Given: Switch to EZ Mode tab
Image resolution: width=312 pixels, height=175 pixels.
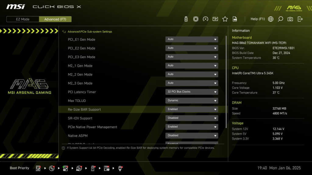Looking at the screenshot, I should tap(23, 19).
